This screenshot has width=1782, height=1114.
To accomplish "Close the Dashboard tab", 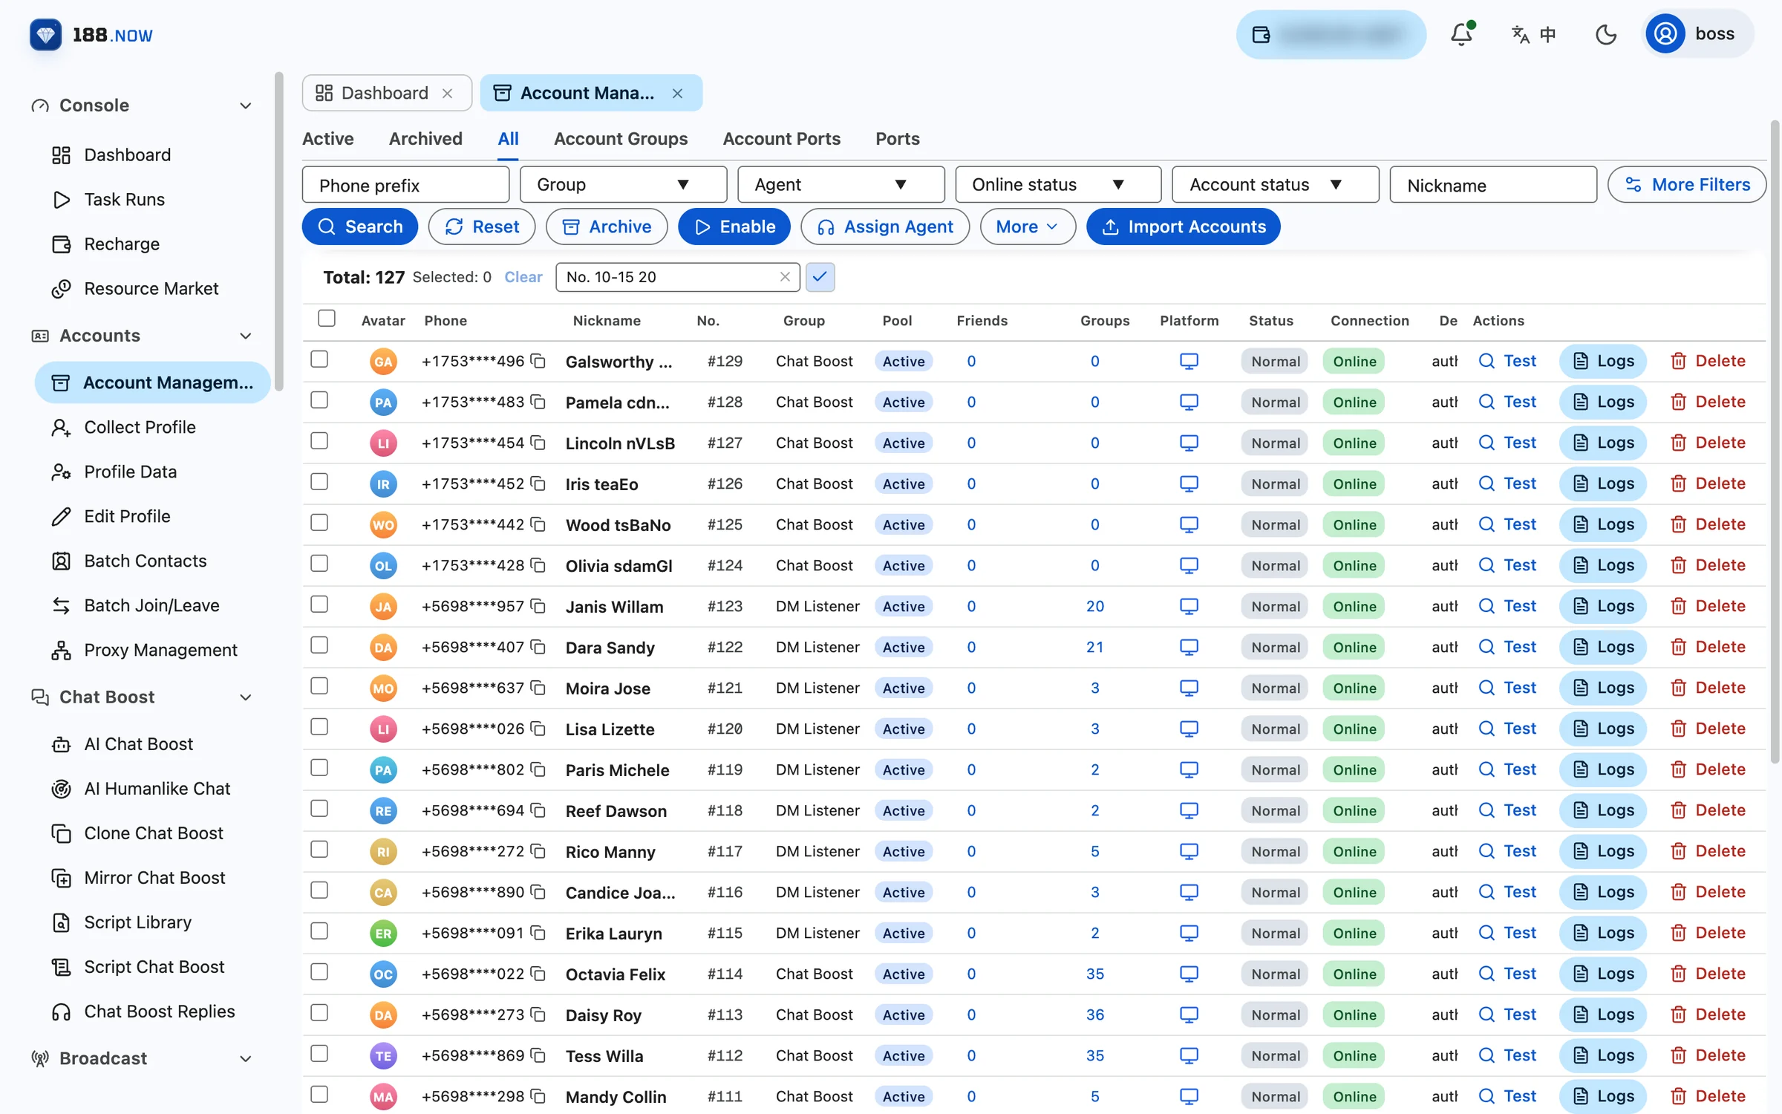I will click(x=448, y=94).
